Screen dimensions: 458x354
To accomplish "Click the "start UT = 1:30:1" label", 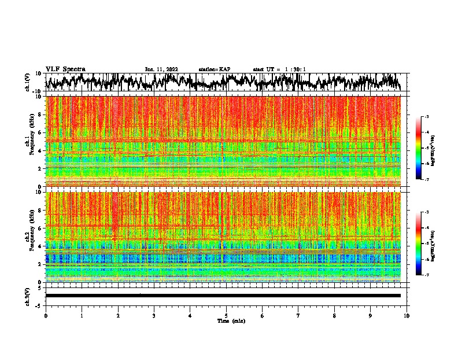I will 279,69.
